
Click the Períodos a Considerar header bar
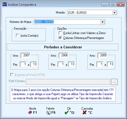click(63, 47)
